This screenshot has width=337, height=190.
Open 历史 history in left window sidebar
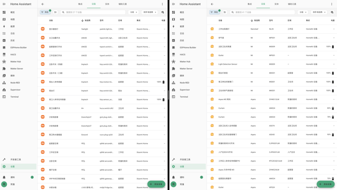[x=18, y=40]
